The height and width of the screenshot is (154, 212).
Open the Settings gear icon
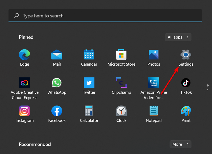[x=186, y=55]
